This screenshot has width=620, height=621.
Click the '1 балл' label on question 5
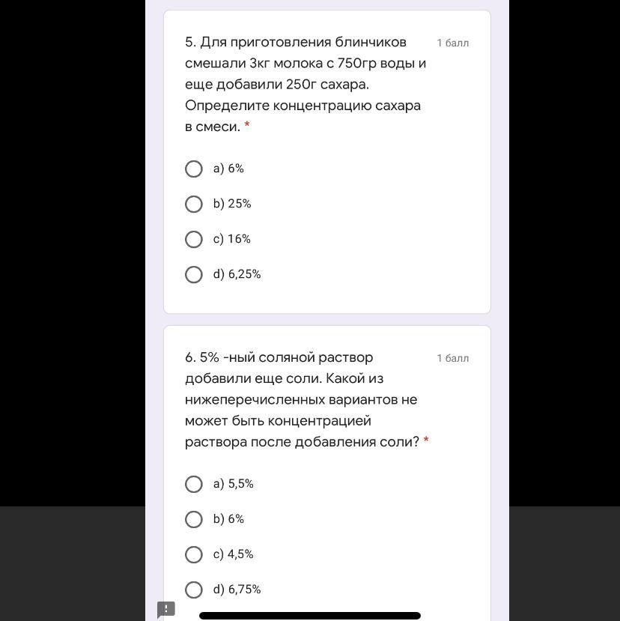453,43
